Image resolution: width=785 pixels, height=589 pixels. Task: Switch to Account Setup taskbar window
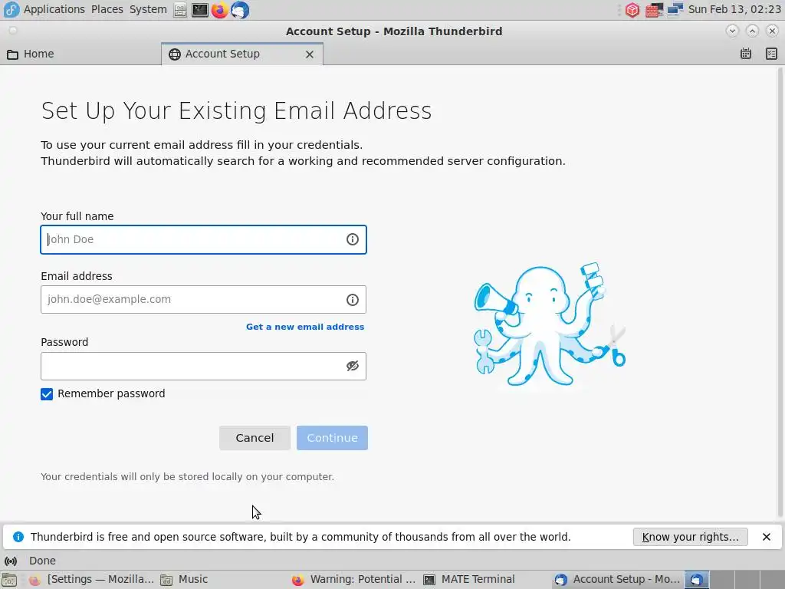pyautogui.click(x=618, y=580)
